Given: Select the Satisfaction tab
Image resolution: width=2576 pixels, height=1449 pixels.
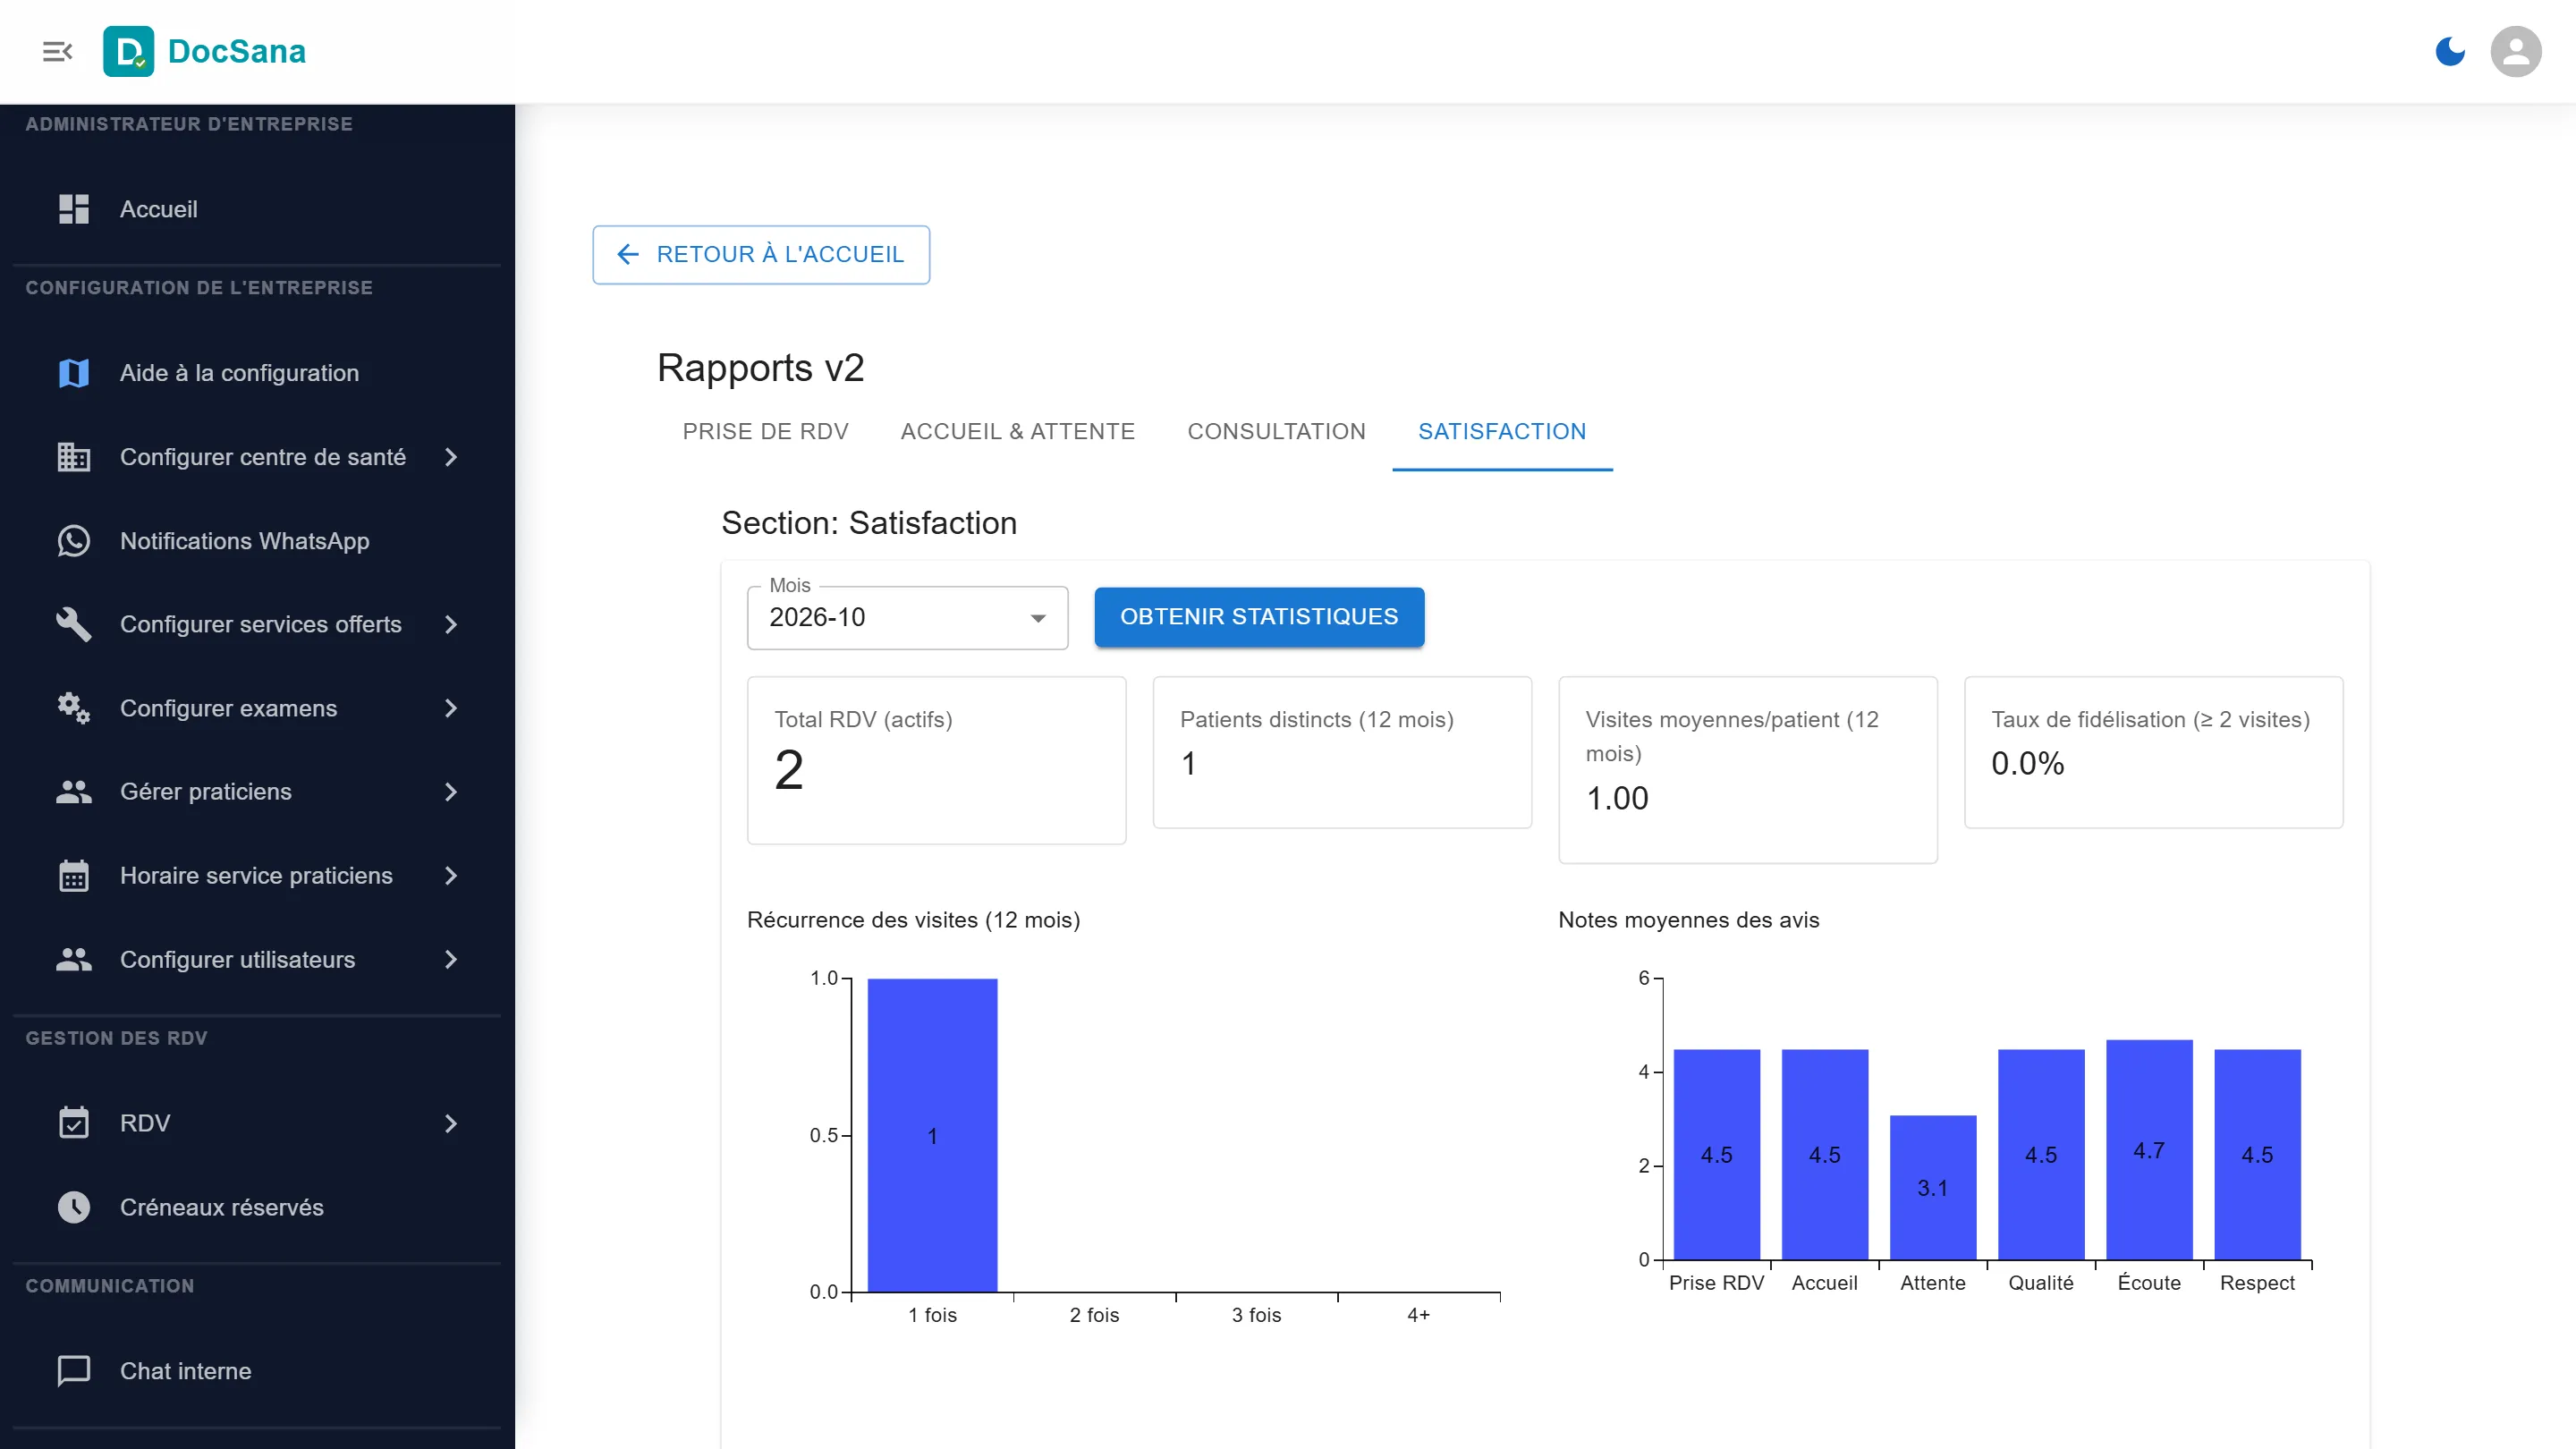Looking at the screenshot, I should pos(1502,431).
